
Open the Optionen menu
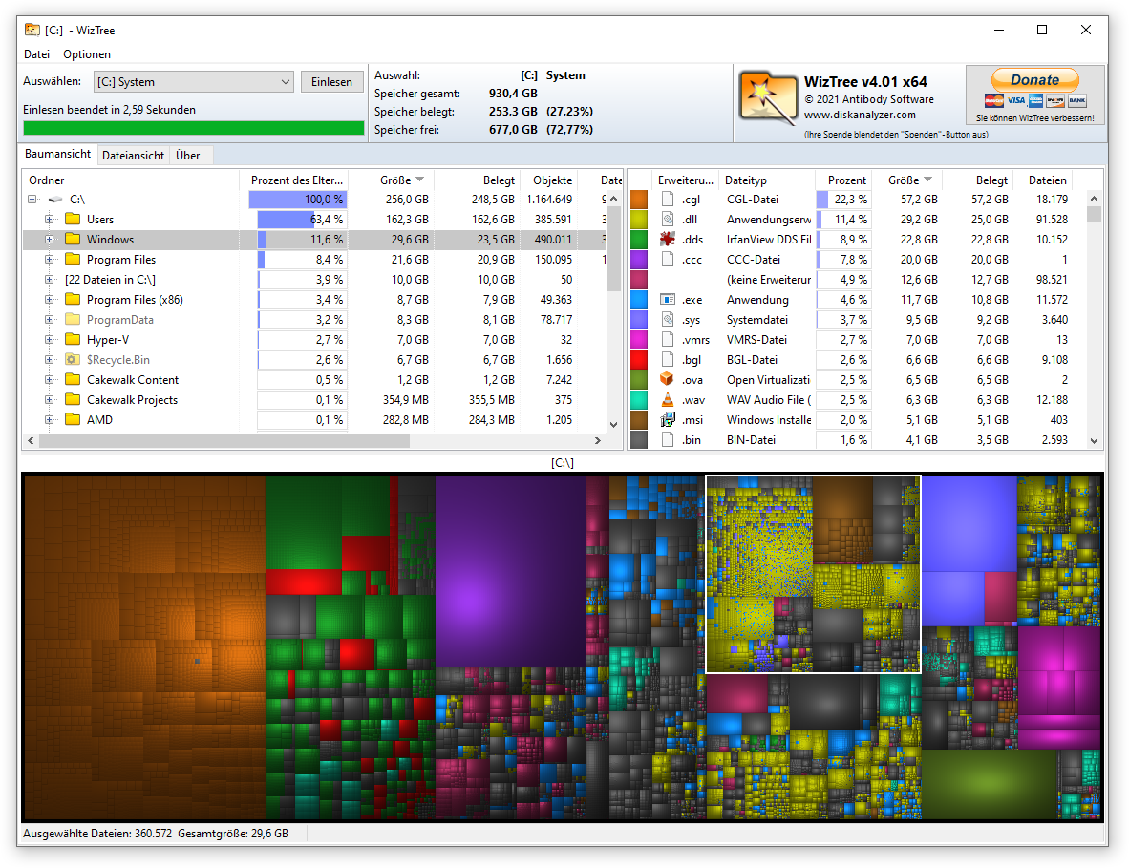point(87,54)
